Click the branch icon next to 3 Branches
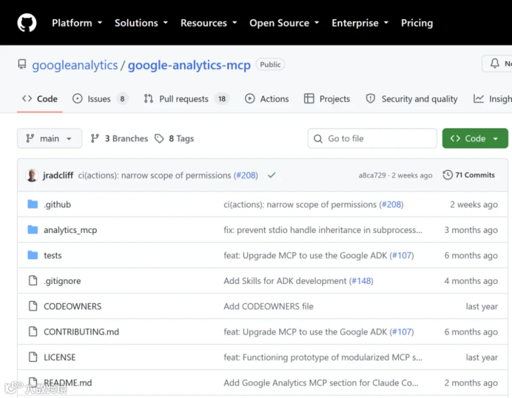Image resolution: width=512 pixels, height=398 pixels. [94, 139]
